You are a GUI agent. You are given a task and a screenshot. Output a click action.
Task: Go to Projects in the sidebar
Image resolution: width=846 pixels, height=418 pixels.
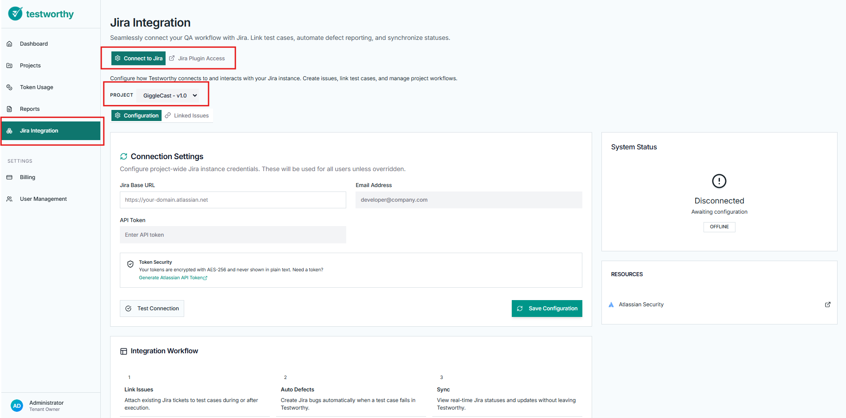click(x=51, y=66)
